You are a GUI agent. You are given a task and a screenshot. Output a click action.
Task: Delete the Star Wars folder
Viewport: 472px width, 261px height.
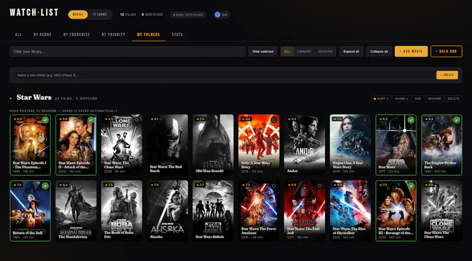453,99
